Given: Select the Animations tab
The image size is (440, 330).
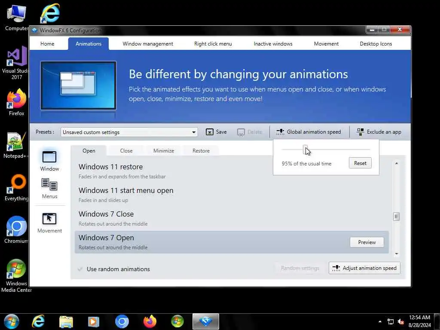Looking at the screenshot, I should click(x=89, y=44).
